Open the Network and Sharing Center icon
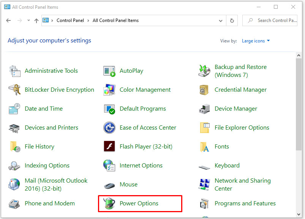The image size is (305, 219). click(x=204, y=185)
